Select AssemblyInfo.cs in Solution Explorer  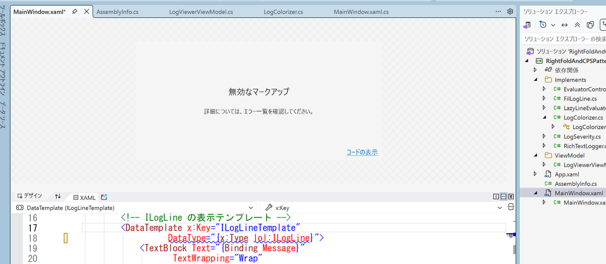[576, 184]
